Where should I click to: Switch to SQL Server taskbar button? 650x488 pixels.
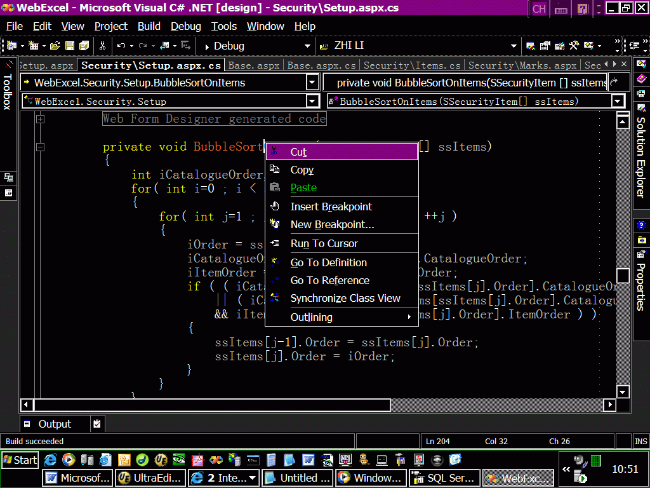(x=444, y=478)
